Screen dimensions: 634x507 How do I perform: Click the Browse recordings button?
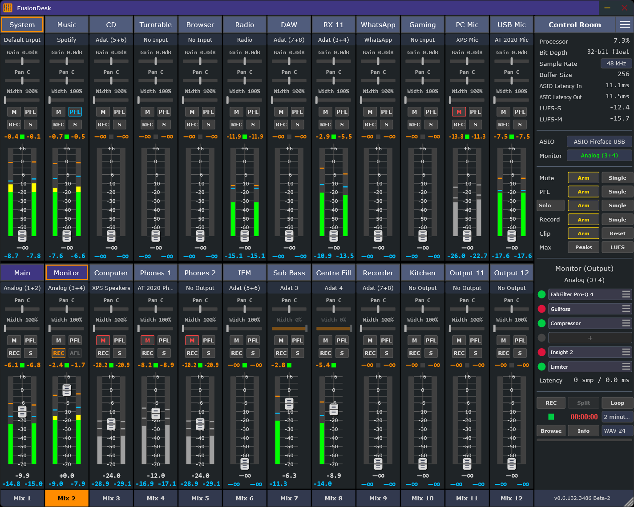pyautogui.click(x=551, y=431)
